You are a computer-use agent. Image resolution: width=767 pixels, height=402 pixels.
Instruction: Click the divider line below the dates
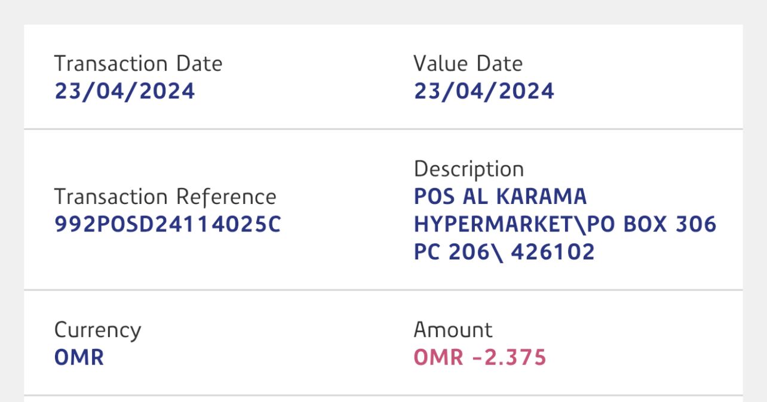click(383, 129)
